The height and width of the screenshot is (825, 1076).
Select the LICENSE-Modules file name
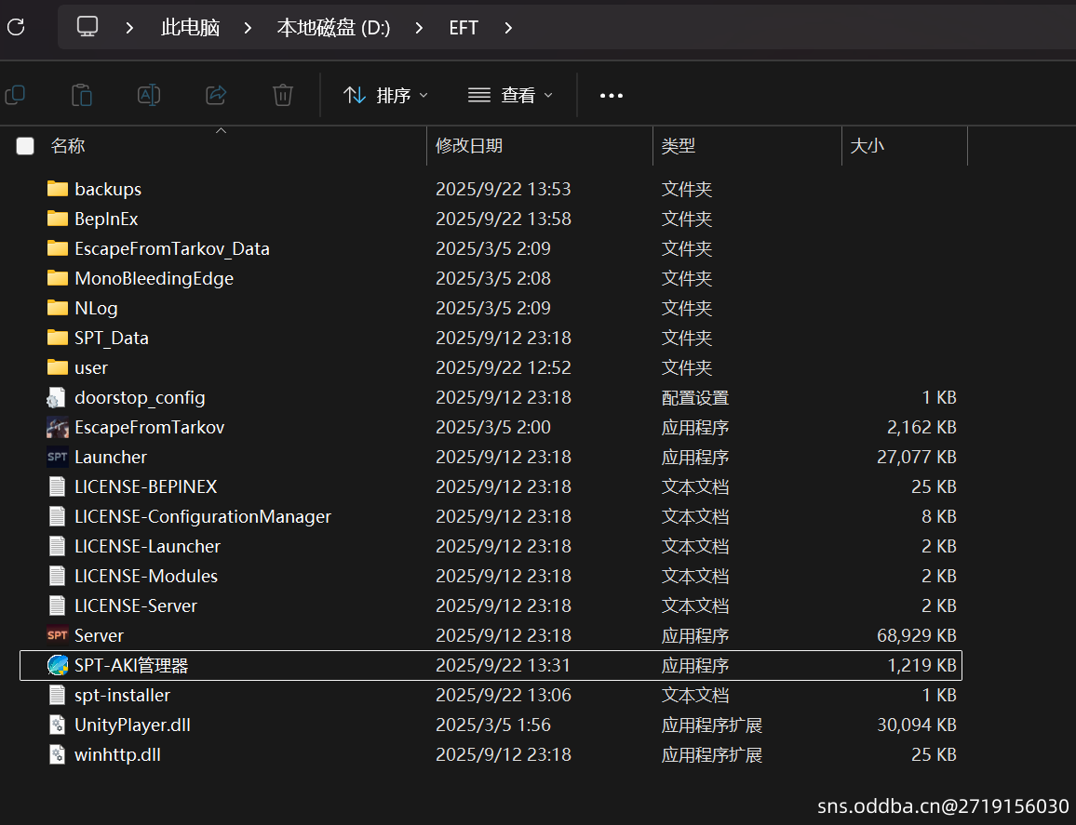click(x=146, y=576)
